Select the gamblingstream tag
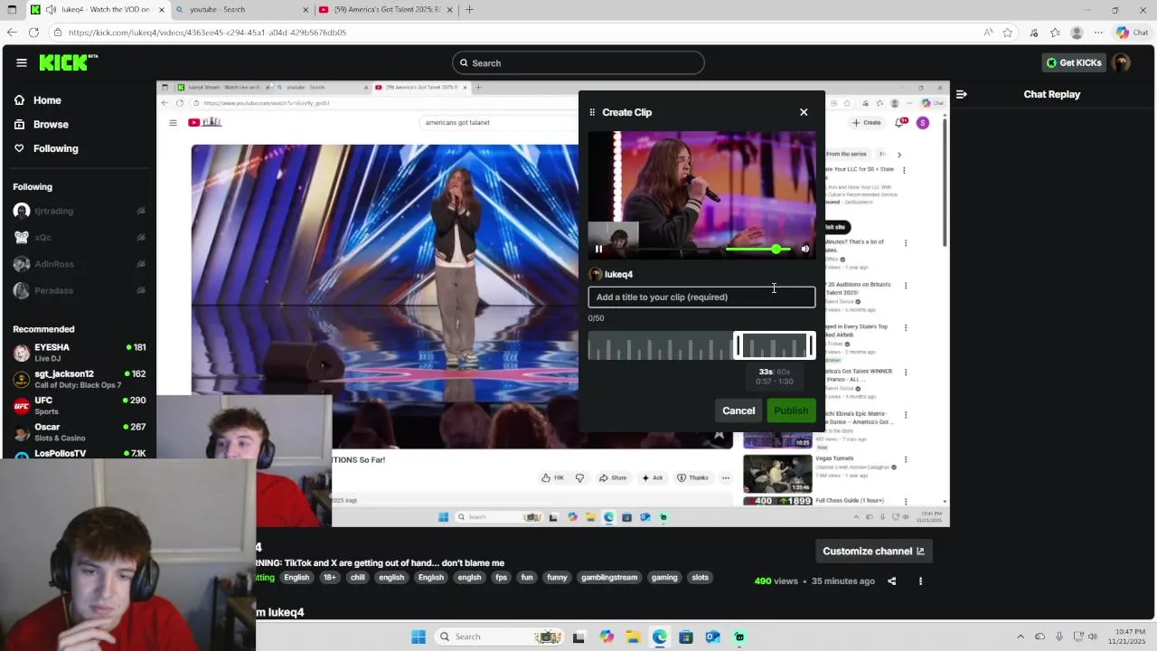Screen dimensions: 1157x651 (x=609, y=578)
